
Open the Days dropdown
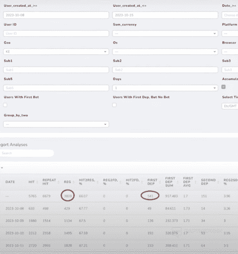click(x=165, y=88)
